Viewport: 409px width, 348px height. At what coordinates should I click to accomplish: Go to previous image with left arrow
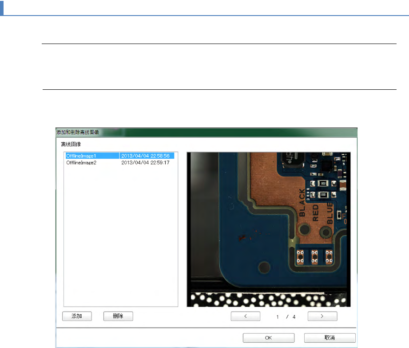[245, 316]
